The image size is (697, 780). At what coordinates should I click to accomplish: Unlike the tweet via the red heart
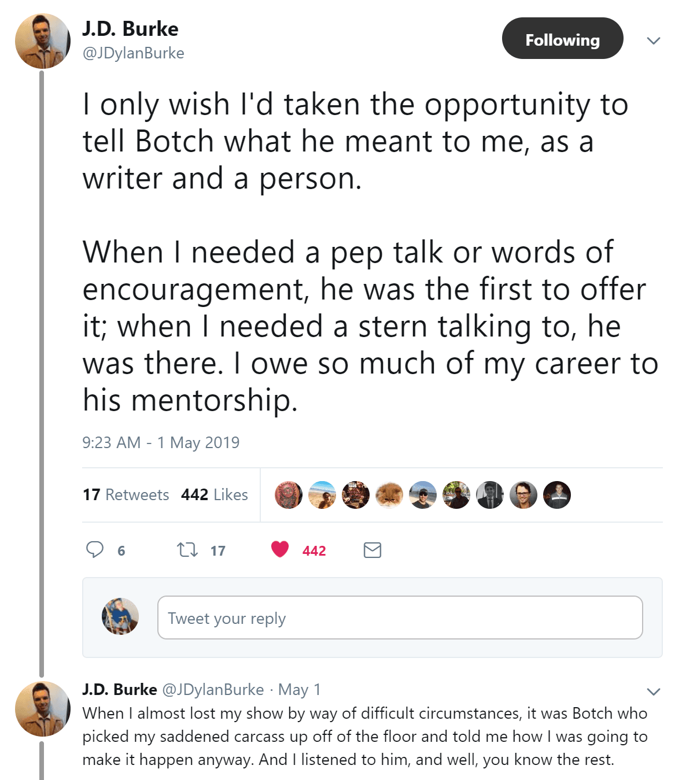point(280,549)
